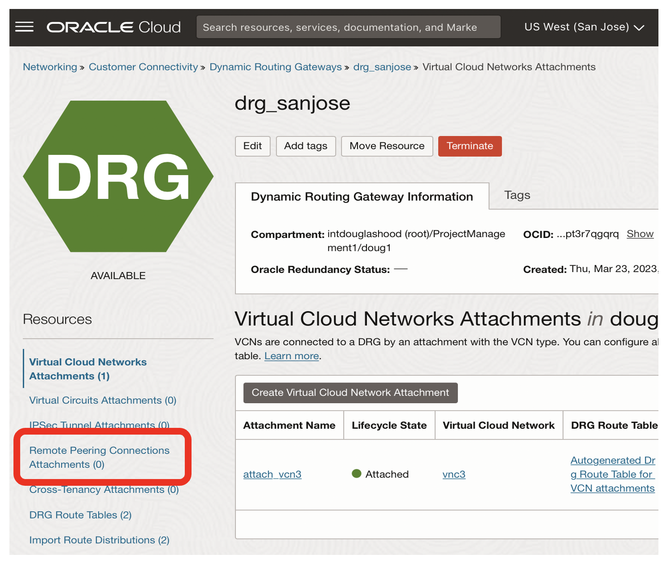
Task: Open Customer Connectivity breadcrumb
Action: click(x=143, y=67)
